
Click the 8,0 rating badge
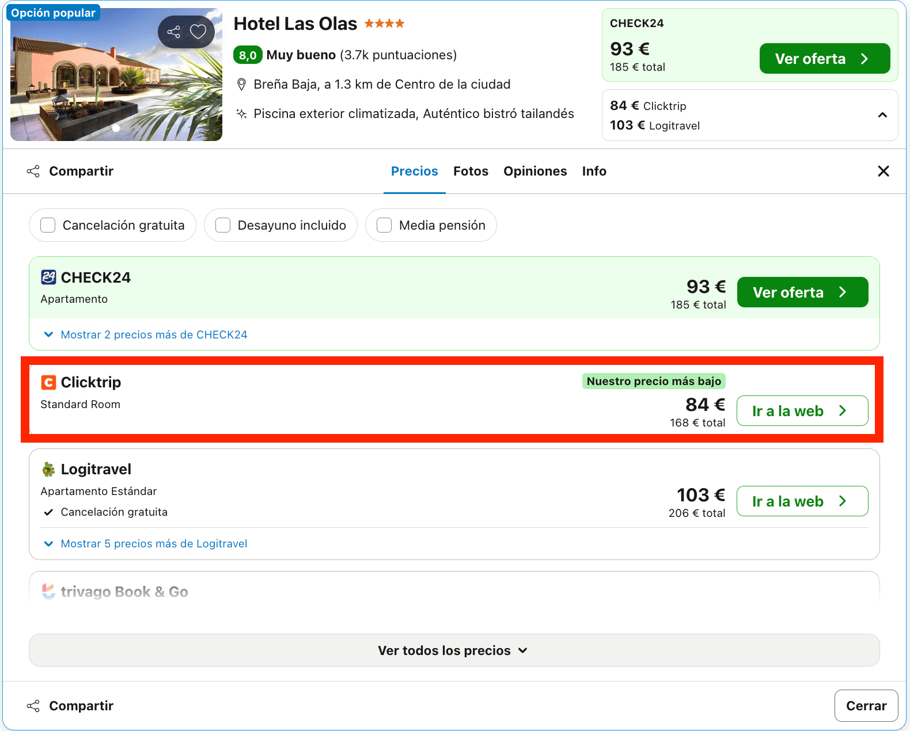click(x=248, y=55)
